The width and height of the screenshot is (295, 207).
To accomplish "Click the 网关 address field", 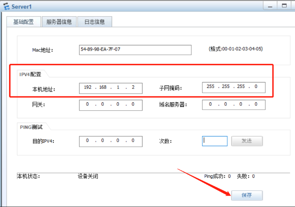I will 110,105.
